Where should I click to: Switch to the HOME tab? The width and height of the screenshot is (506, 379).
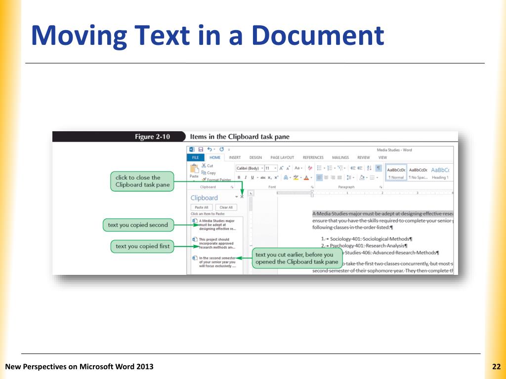point(215,157)
